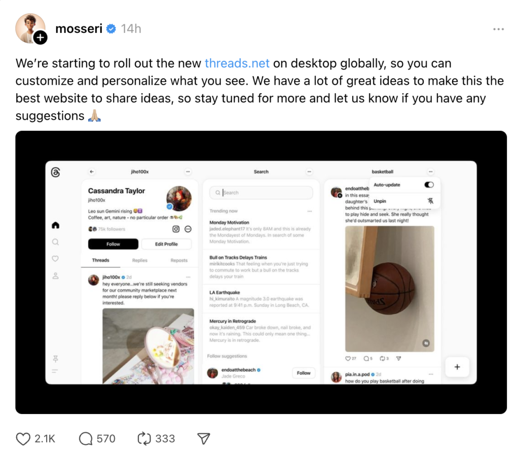Click the black Follow button on the profile

113,244
